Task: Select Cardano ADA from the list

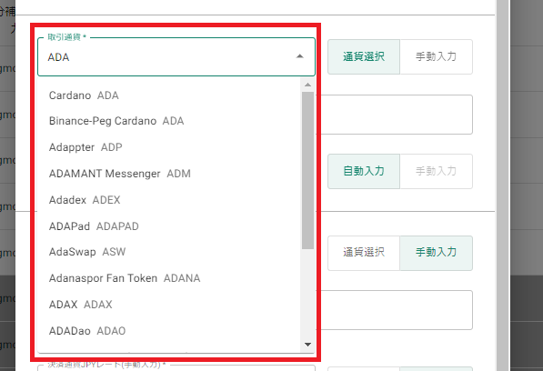Action: (168, 95)
